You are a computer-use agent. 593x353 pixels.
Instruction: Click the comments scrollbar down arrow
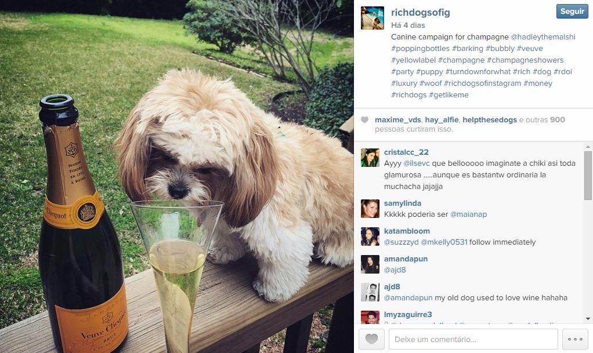pyautogui.click(x=588, y=319)
